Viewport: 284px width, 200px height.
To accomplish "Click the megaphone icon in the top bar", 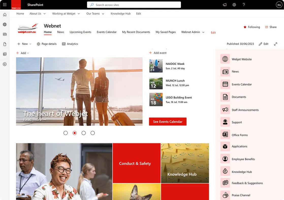I will click(x=225, y=5).
